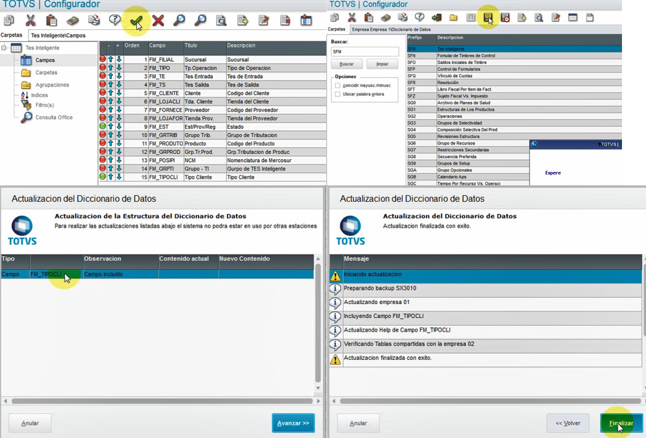Toggle 'Ubicar palabra entera' checkbox
Viewport: 646px width, 438px height.
click(338, 94)
